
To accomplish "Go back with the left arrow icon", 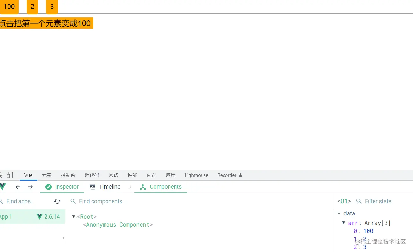I will point(18,187).
